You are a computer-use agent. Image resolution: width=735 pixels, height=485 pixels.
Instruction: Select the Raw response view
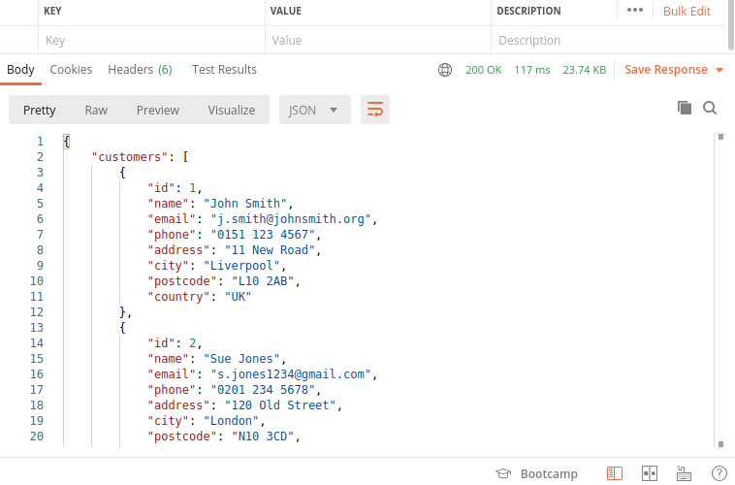(x=96, y=110)
